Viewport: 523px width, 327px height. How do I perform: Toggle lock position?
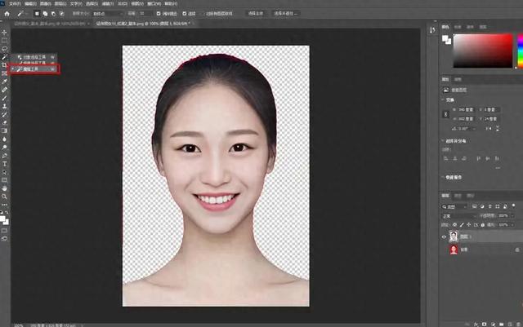click(x=469, y=225)
